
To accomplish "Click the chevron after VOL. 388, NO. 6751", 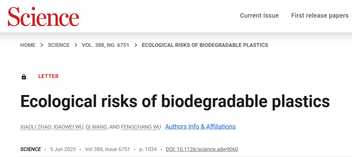I will (136, 45).
